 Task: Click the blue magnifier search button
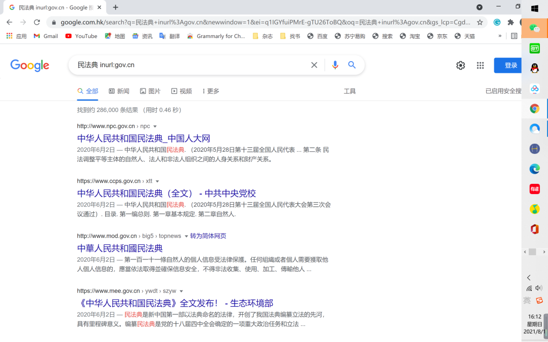click(x=352, y=65)
